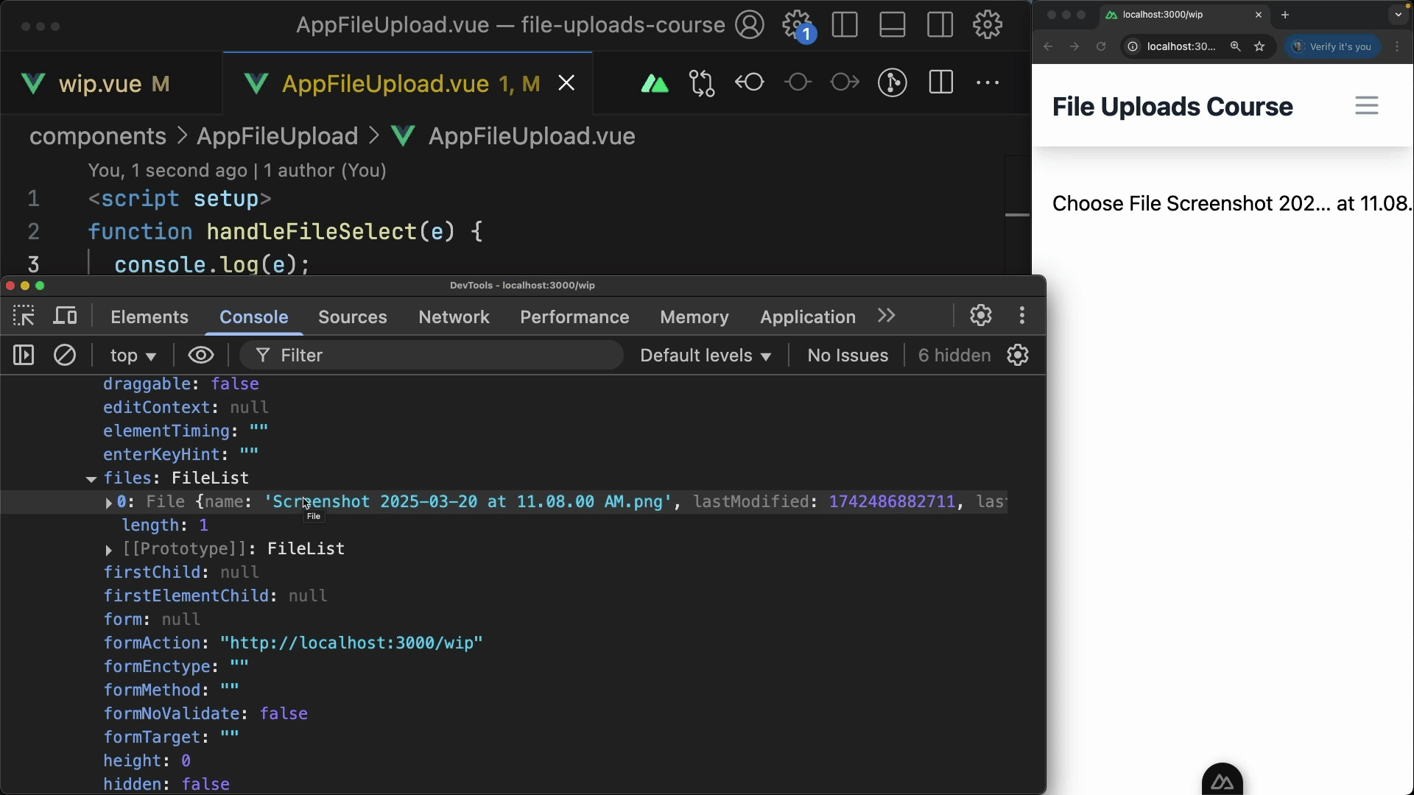Toggle primary side bar layout icon
Image resolution: width=1414 pixels, height=795 pixels.
click(845, 25)
